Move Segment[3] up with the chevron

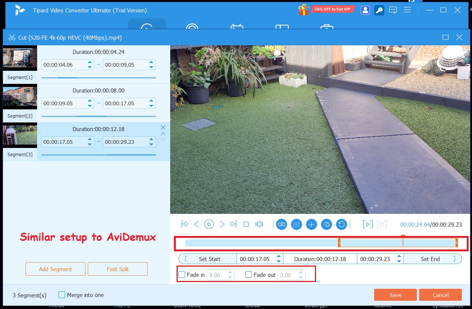pos(163,134)
